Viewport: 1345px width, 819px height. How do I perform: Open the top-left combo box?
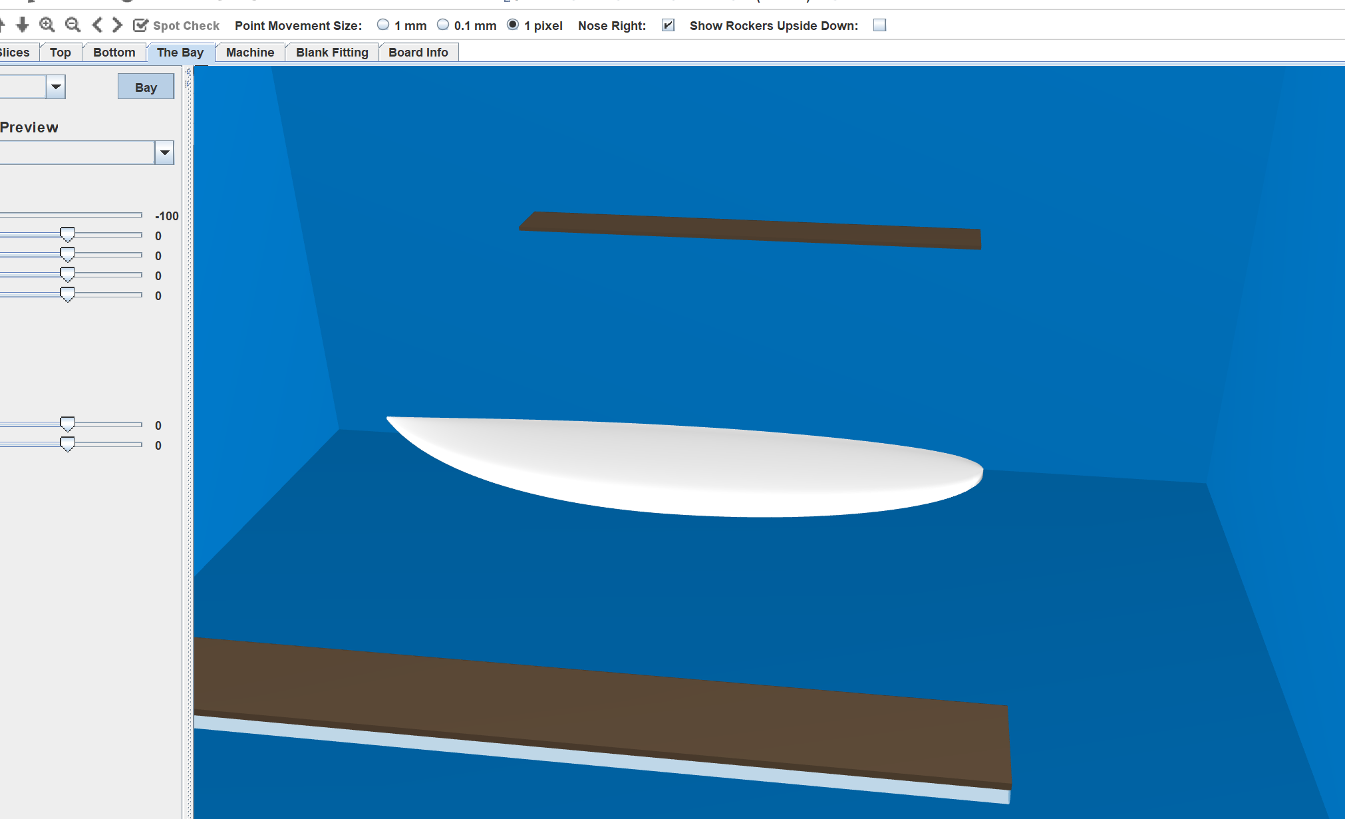pyautogui.click(x=56, y=86)
